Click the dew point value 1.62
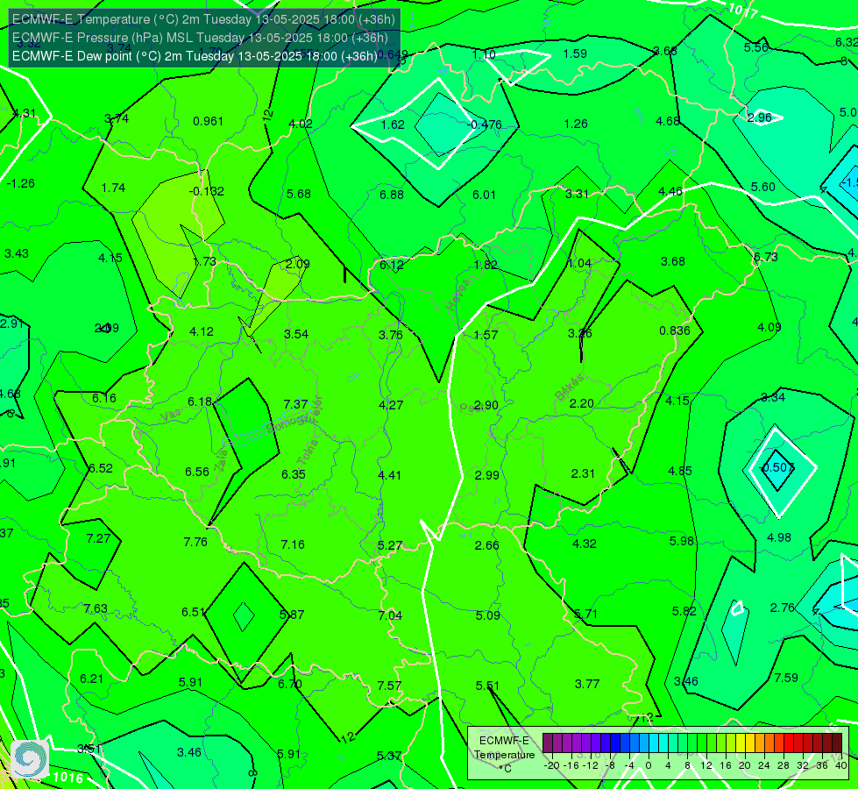This screenshot has width=858, height=789. coord(393,124)
